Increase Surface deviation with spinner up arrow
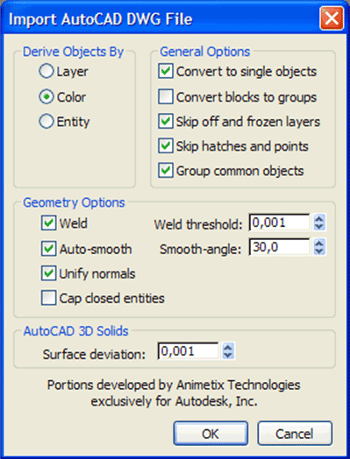The width and height of the screenshot is (350, 459). pyautogui.click(x=228, y=346)
